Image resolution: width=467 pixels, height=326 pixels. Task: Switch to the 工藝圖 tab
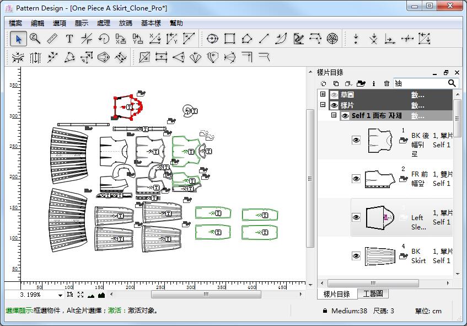pos(373,294)
